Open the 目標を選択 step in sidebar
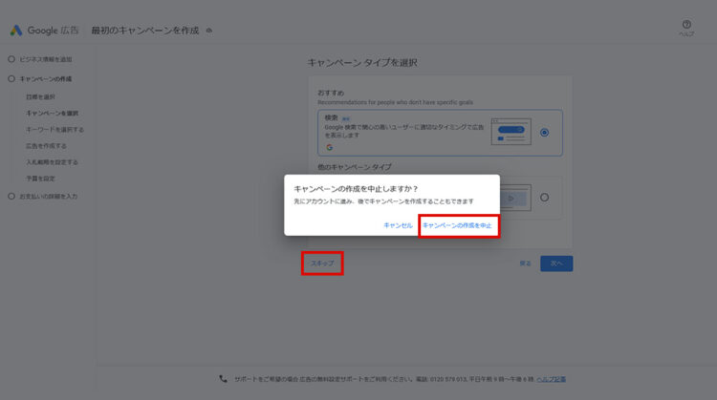 (40, 96)
